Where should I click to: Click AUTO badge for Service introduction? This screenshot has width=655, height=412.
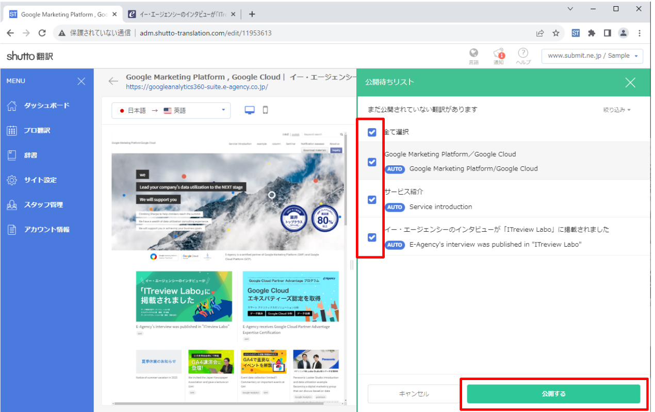[x=395, y=207]
